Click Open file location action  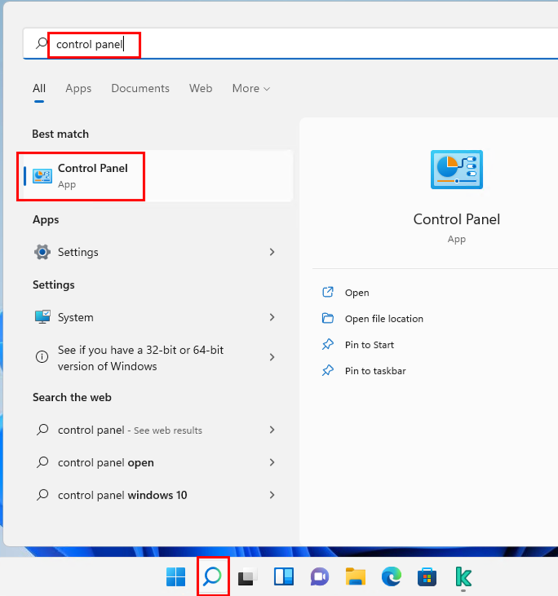(384, 319)
